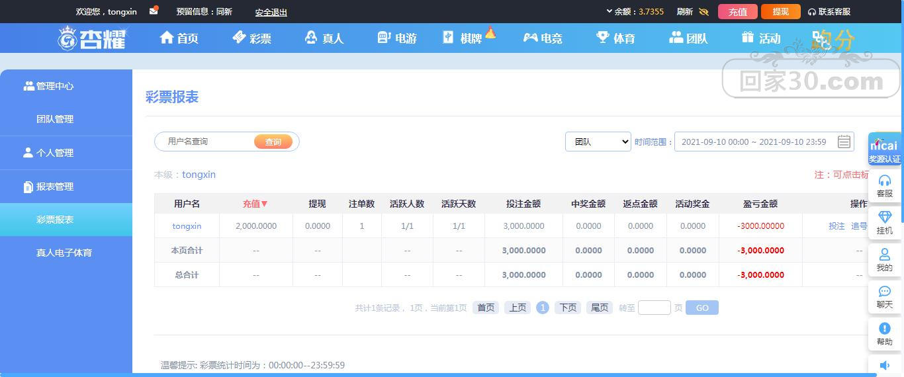The height and width of the screenshot is (377, 904).
Task: Click the red 充值 recharge button
Action: (738, 12)
